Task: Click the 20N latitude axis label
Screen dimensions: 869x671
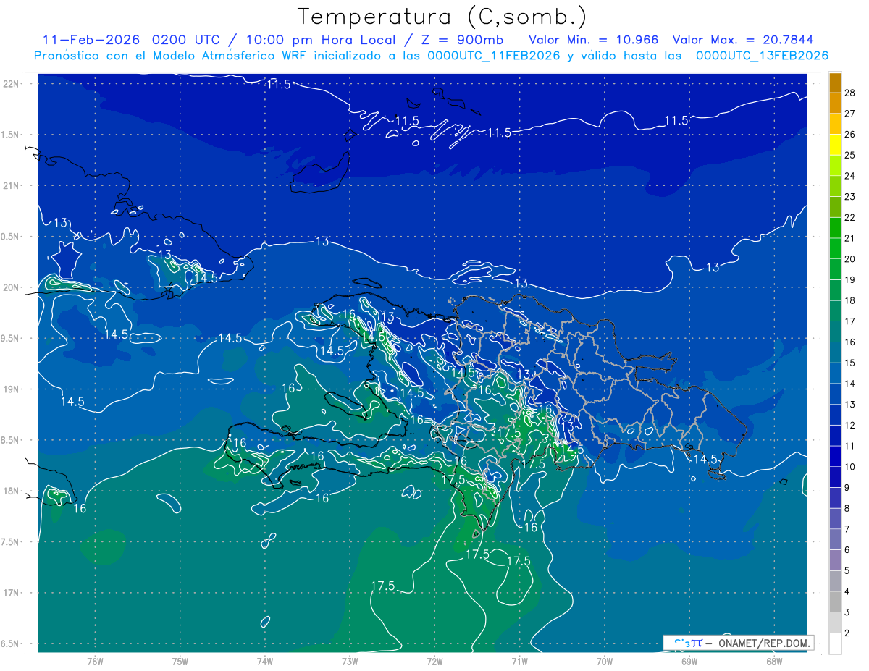Action: (x=12, y=288)
